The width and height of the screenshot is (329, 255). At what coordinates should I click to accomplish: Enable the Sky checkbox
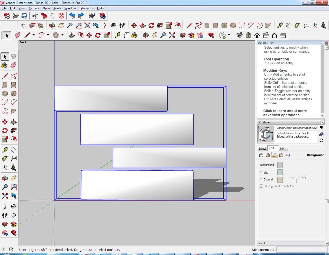[261, 173]
